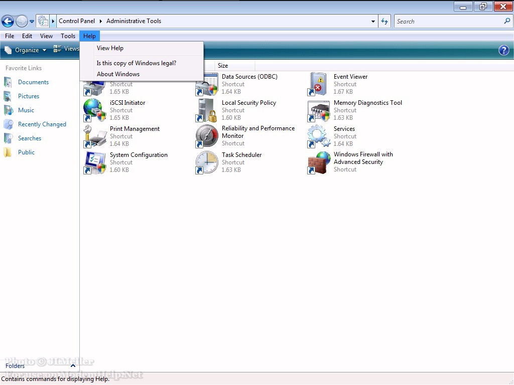The image size is (514, 385).
Task: Open the File menu
Action: [10, 36]
